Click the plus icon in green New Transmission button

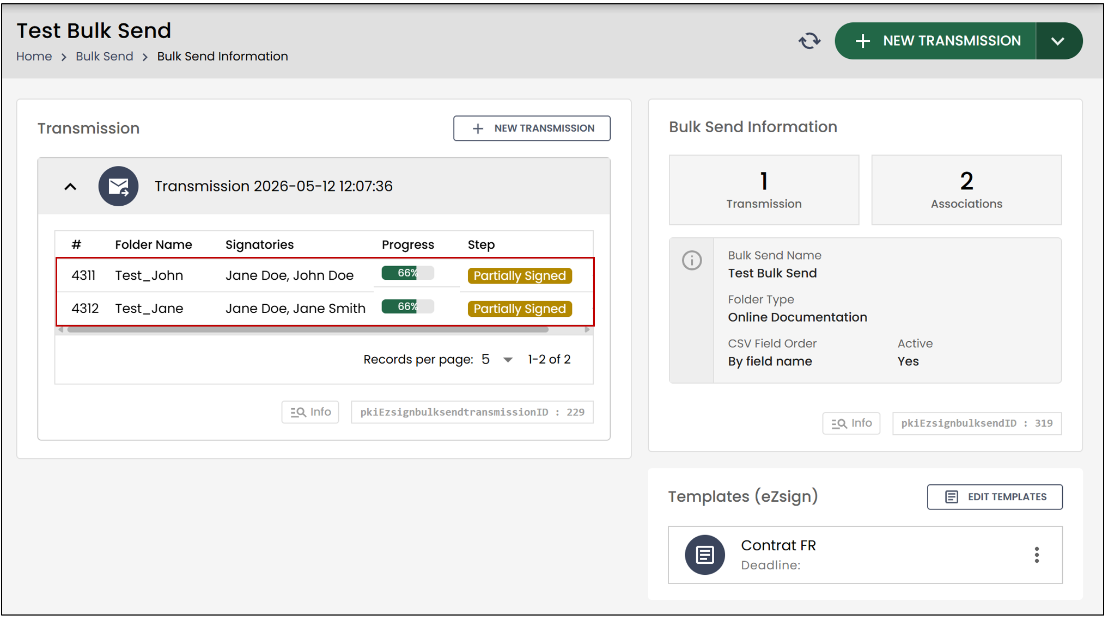(862, 41)
